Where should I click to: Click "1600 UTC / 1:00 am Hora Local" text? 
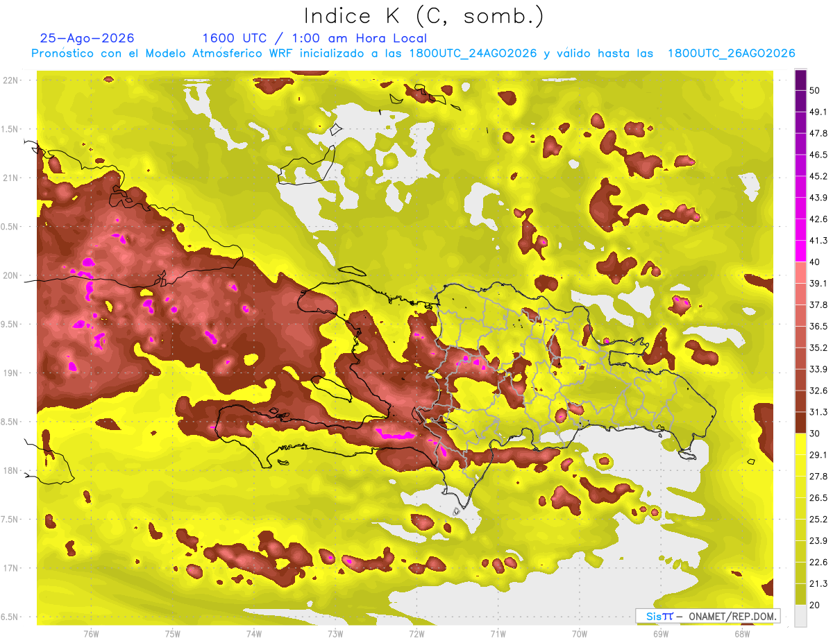click(314, 38)
